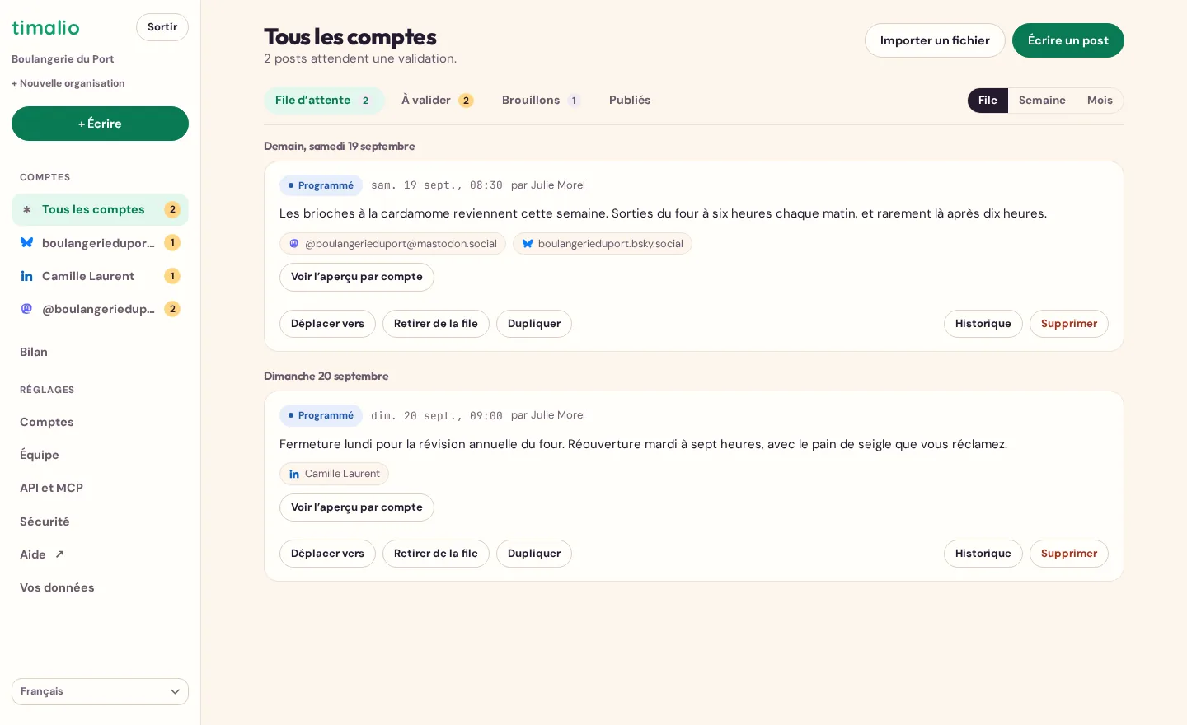Open the Publiés tab
Image resolution: width=1187 pixels, height=725 pixels.
tap(630, 101)
